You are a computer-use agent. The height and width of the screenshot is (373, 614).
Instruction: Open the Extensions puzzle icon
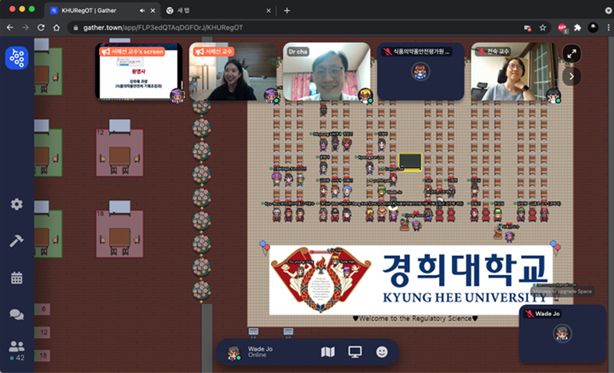578,28
